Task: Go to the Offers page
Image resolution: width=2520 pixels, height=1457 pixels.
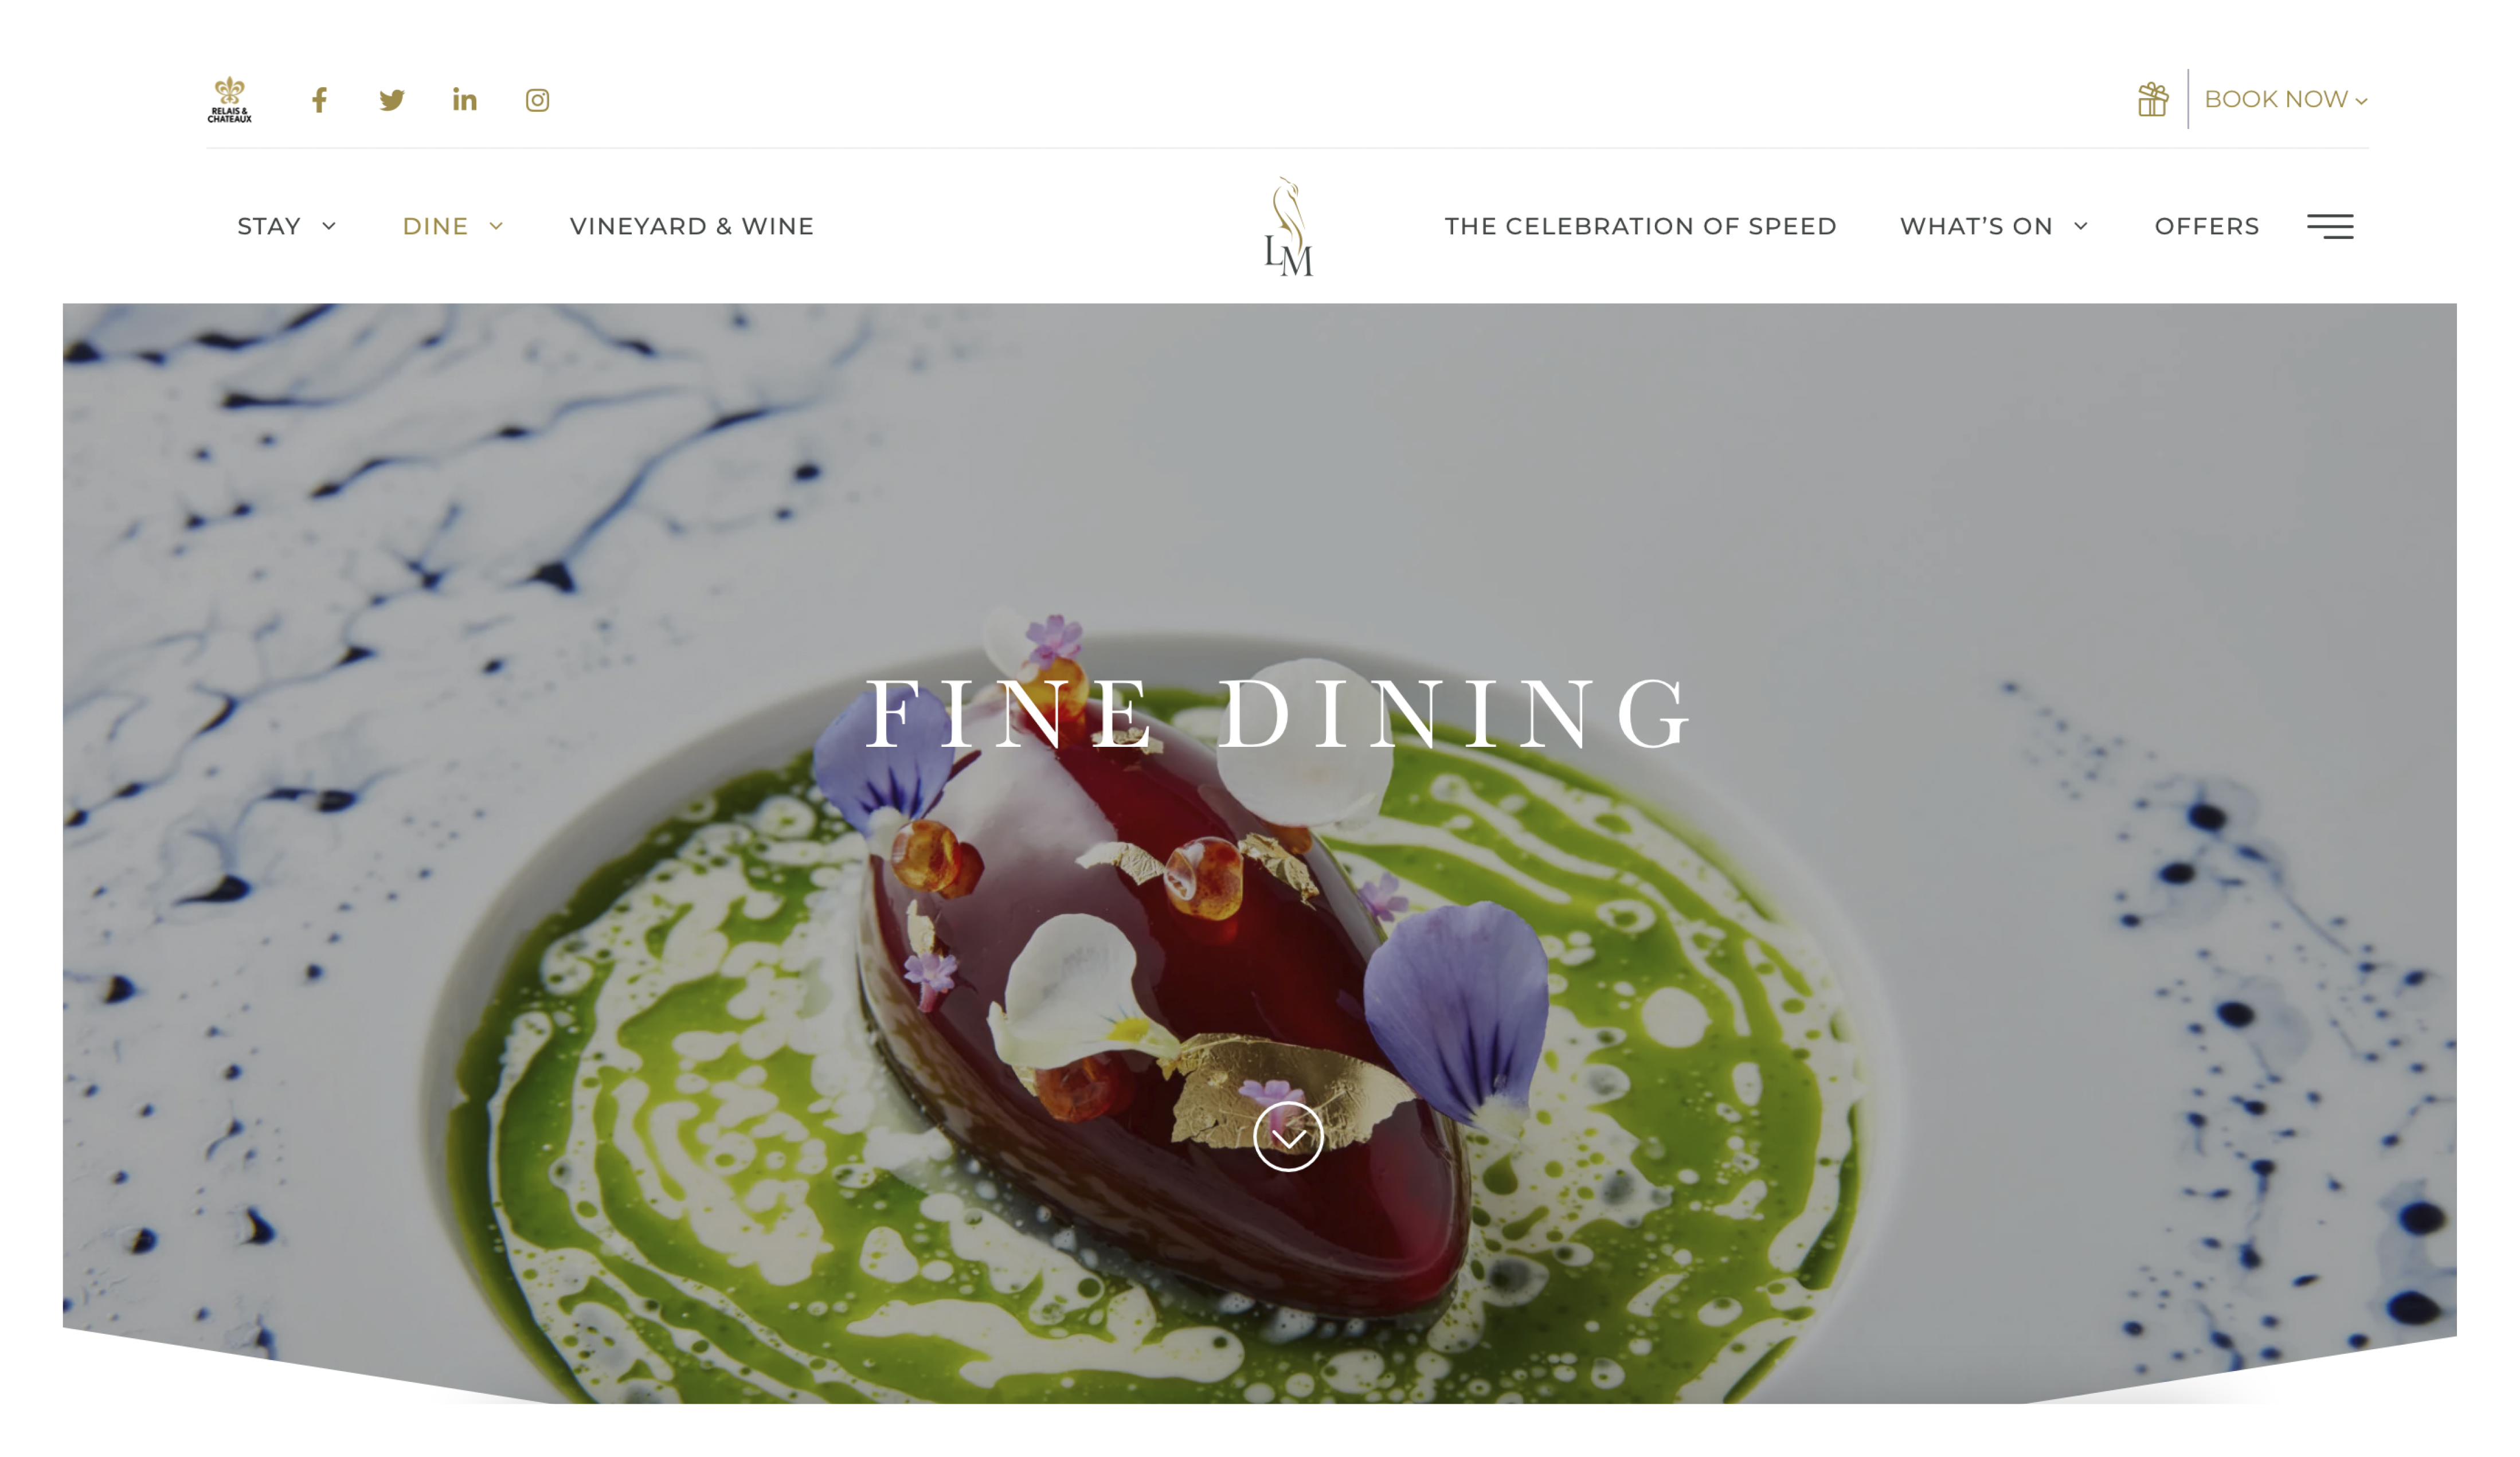Action: (2207, 226)
